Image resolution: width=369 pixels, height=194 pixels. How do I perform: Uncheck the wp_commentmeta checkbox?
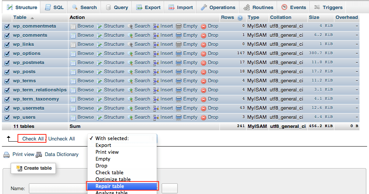pos(7,27)
